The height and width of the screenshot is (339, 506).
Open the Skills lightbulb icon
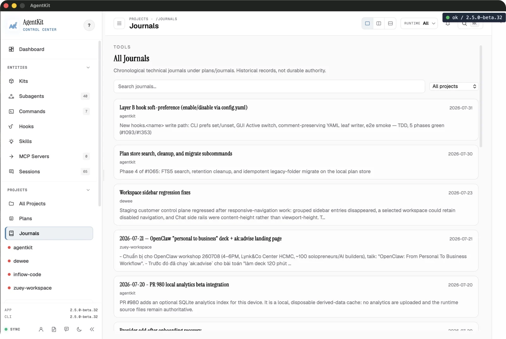click(x=11, y=141)
